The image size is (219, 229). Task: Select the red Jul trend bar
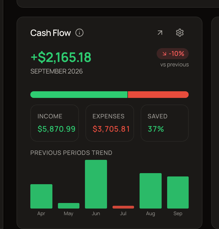coord(123,207)
